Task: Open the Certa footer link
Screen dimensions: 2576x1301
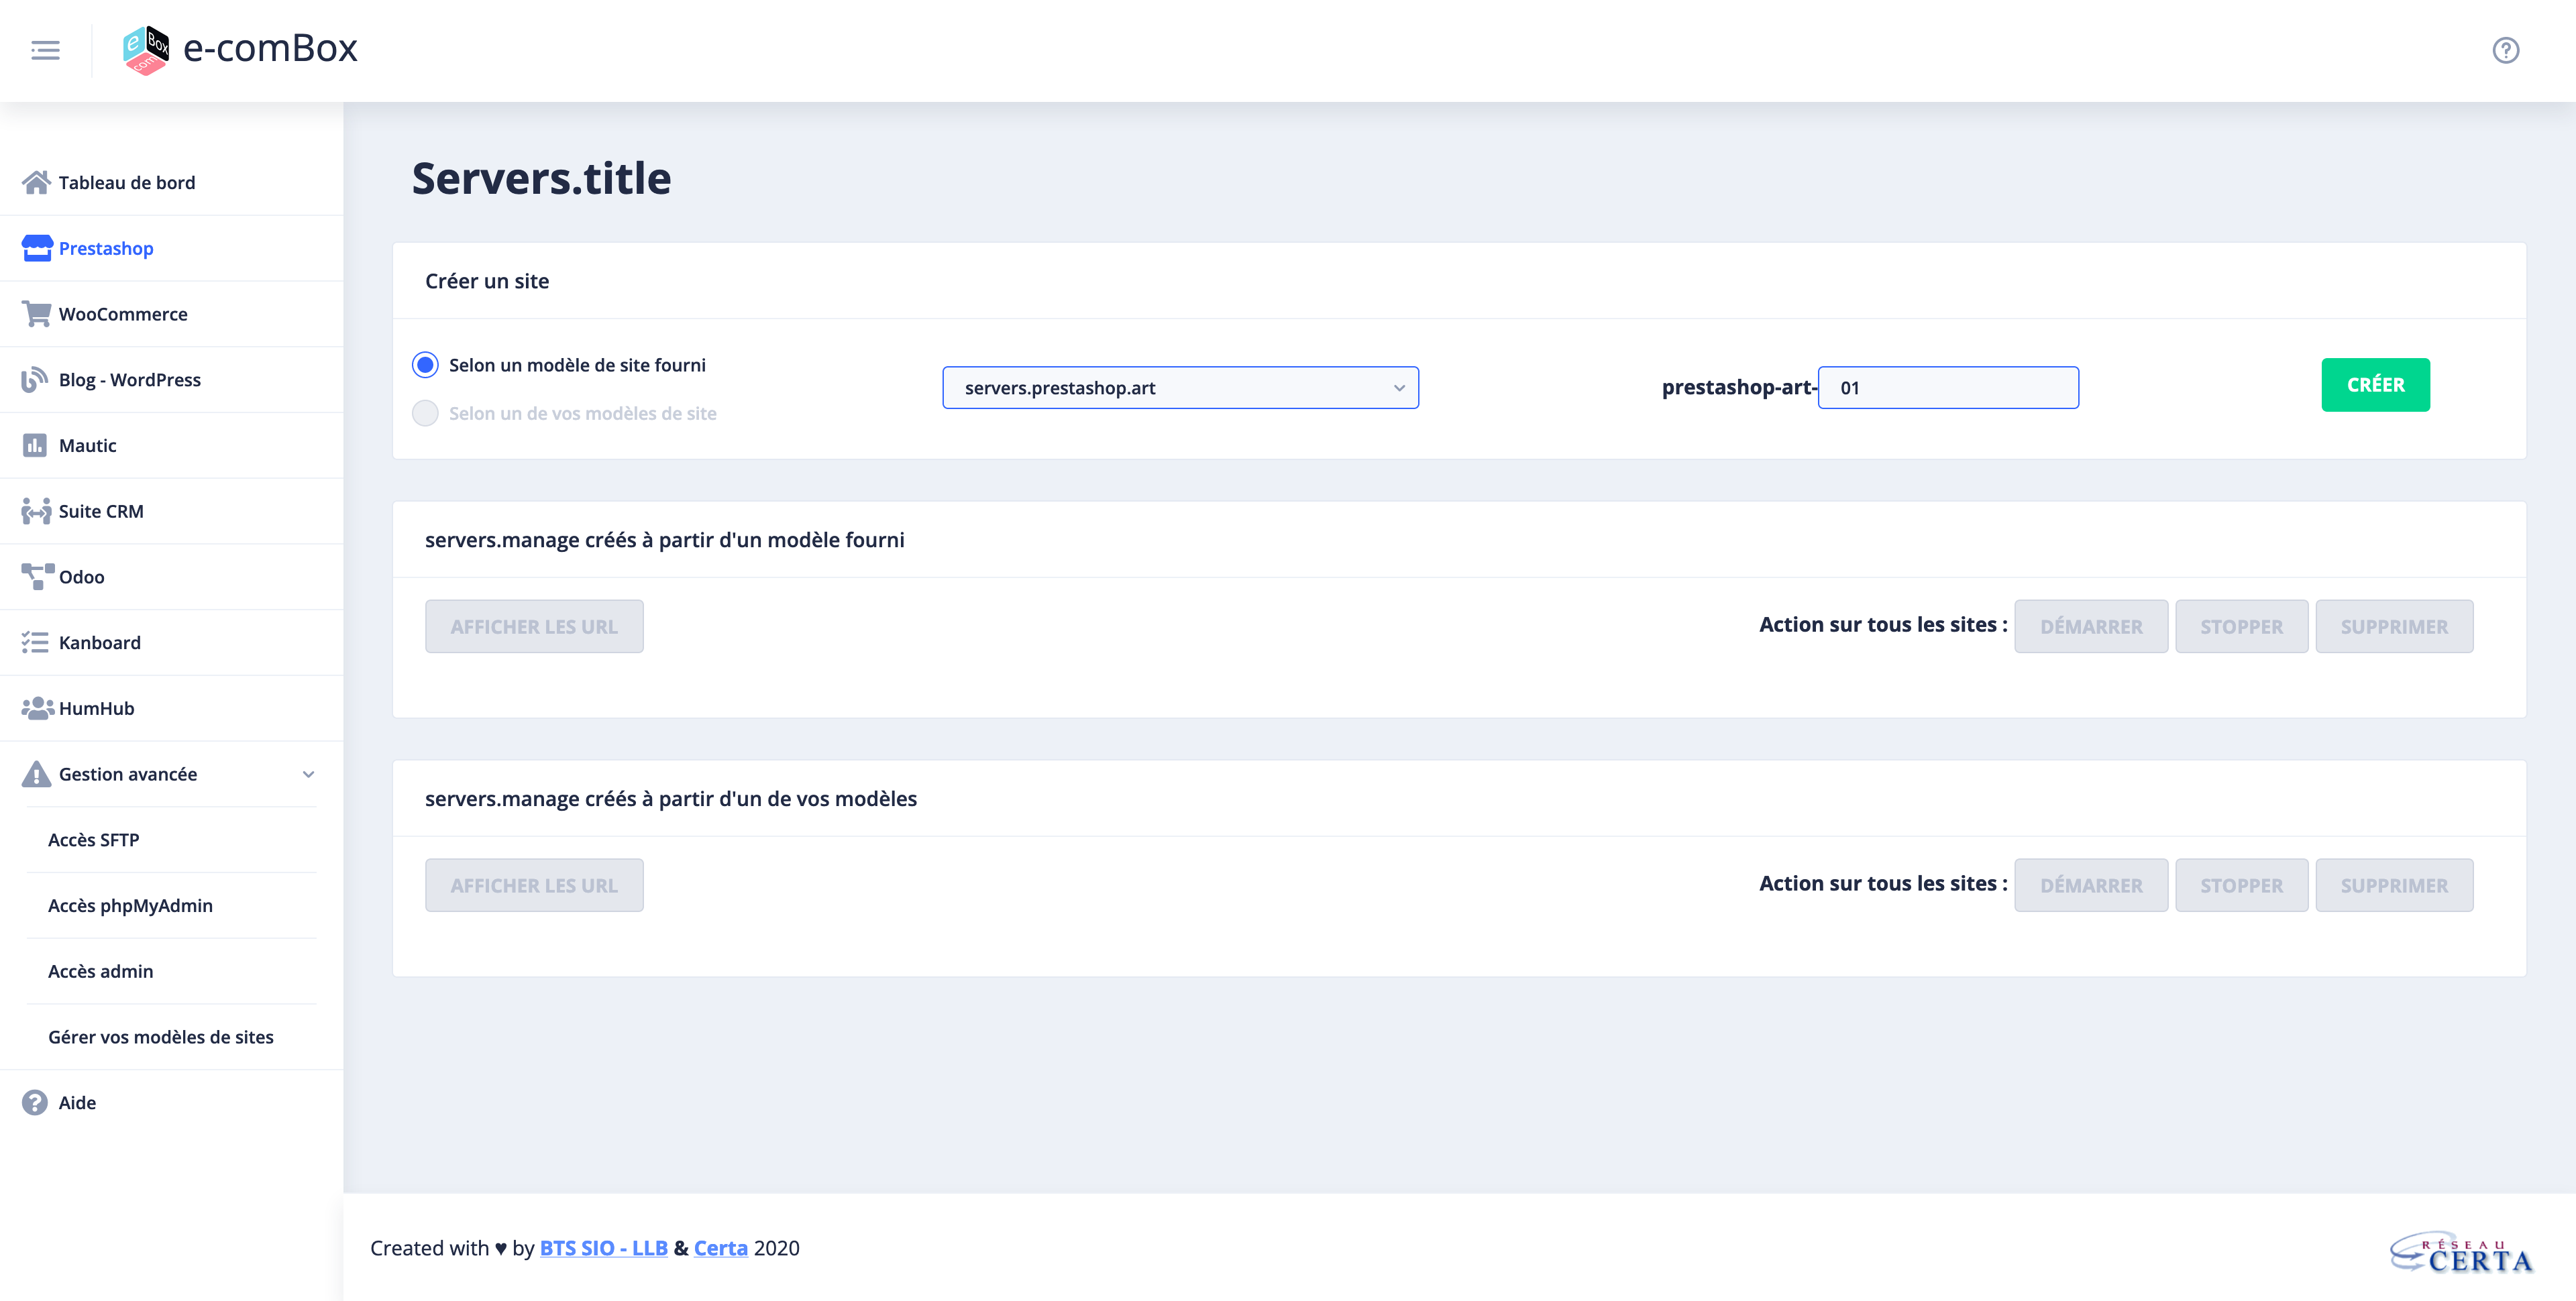Action: 721,1248
